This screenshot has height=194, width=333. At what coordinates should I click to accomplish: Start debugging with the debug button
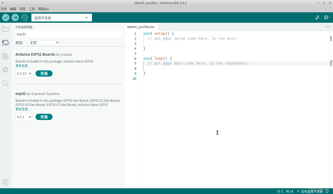pos(25,18)
